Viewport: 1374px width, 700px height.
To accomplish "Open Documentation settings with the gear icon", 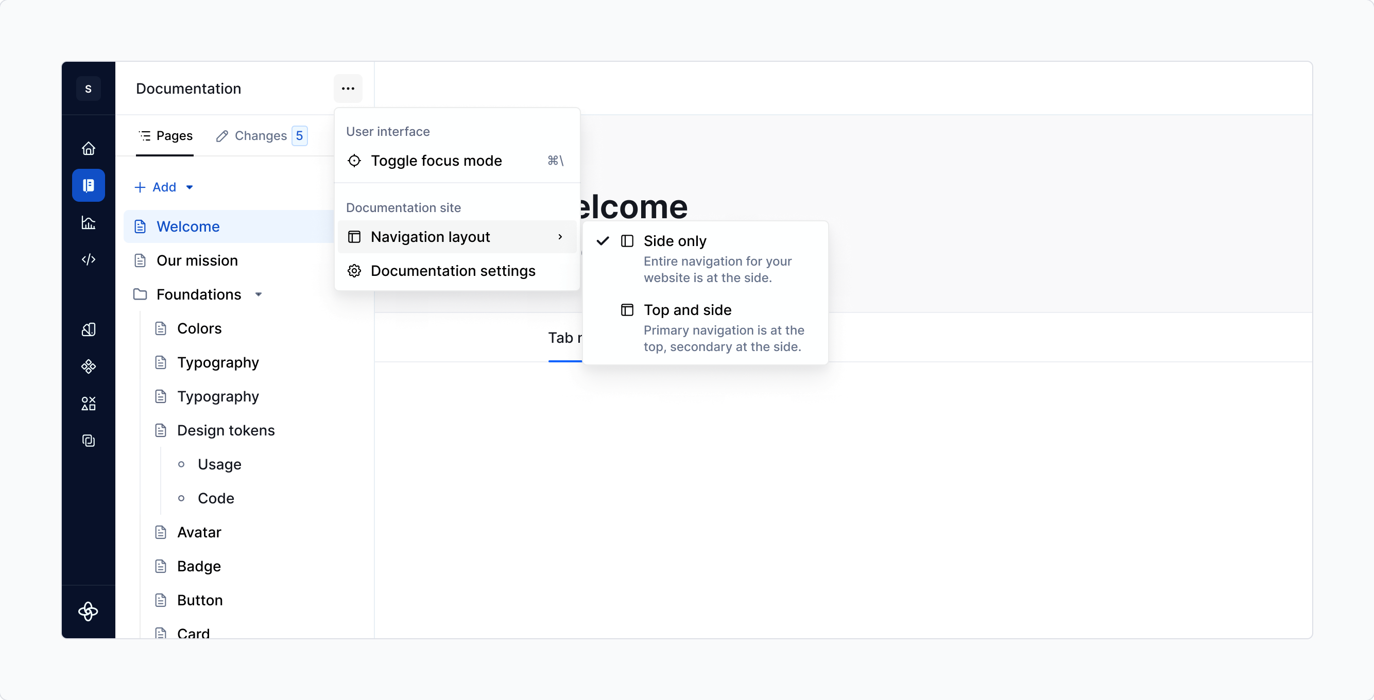I will click(453, 270).
